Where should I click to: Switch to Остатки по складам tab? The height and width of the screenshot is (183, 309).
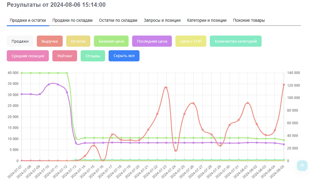point(118,21)
